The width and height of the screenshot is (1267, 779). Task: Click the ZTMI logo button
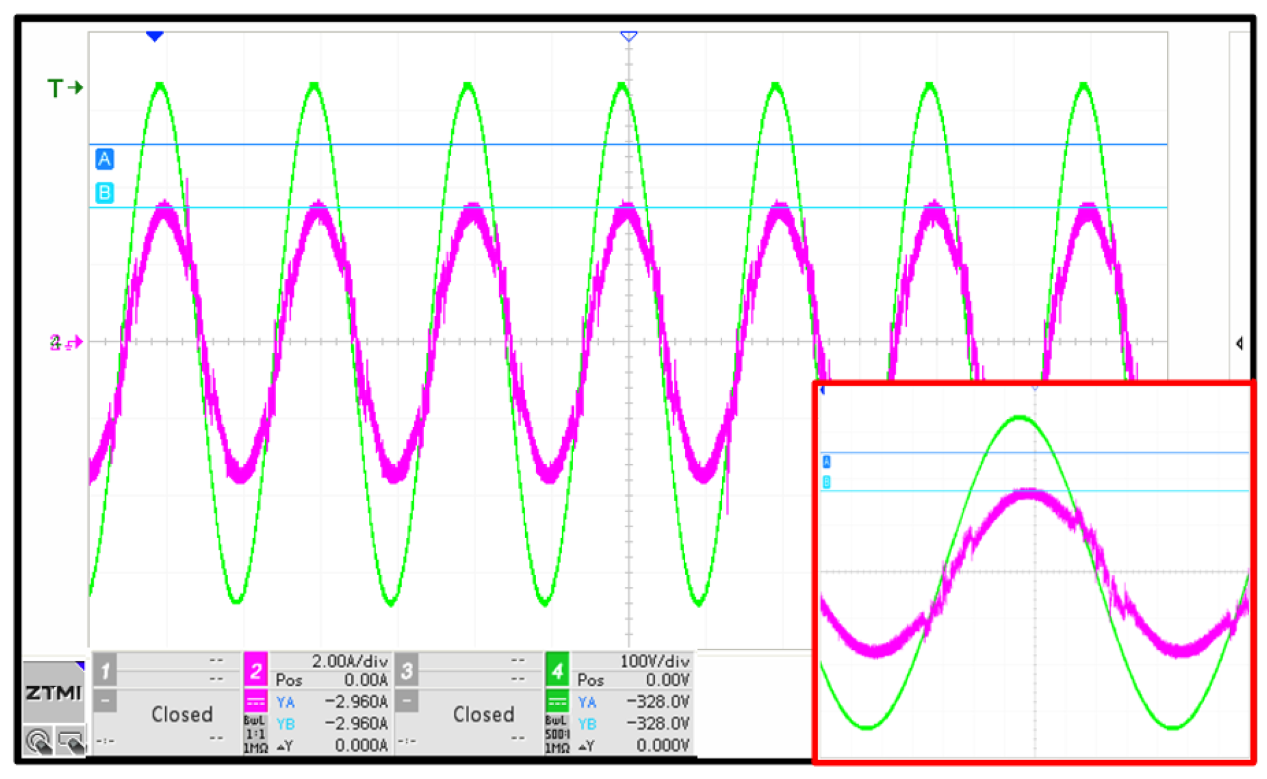(x=54, y=692)
